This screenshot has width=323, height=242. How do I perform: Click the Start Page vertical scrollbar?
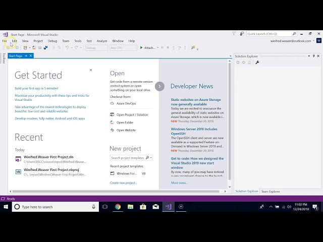pos(230,122)
